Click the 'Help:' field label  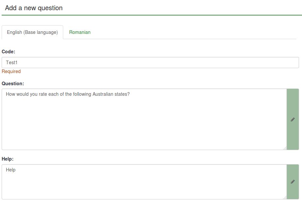[8, 159]
